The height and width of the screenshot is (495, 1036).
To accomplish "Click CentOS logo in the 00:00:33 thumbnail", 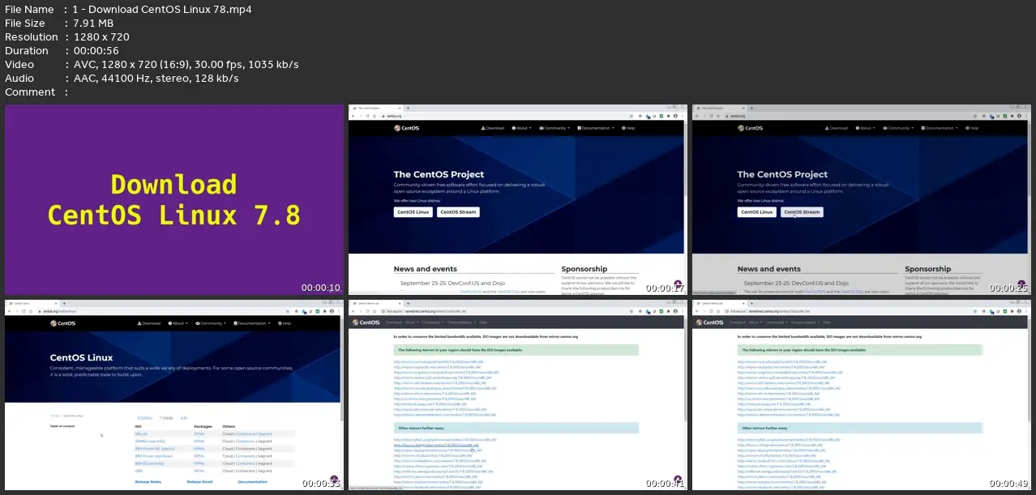I will [62, 323].
